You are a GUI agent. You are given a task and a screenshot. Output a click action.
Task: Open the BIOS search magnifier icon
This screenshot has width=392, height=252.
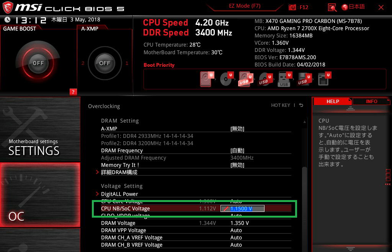[x=332, y=8]
